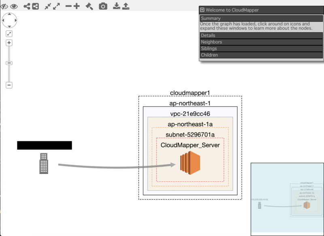This screenshot has width=324, height=236.
Task: Click the ap-northeast-1 region label
Action: (190, 103)
